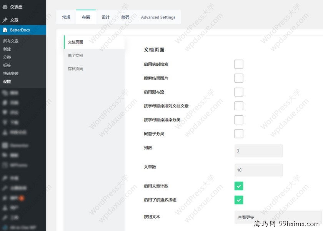Open 标签 in the BetterDocs submenu

click(x=7, y=65)
